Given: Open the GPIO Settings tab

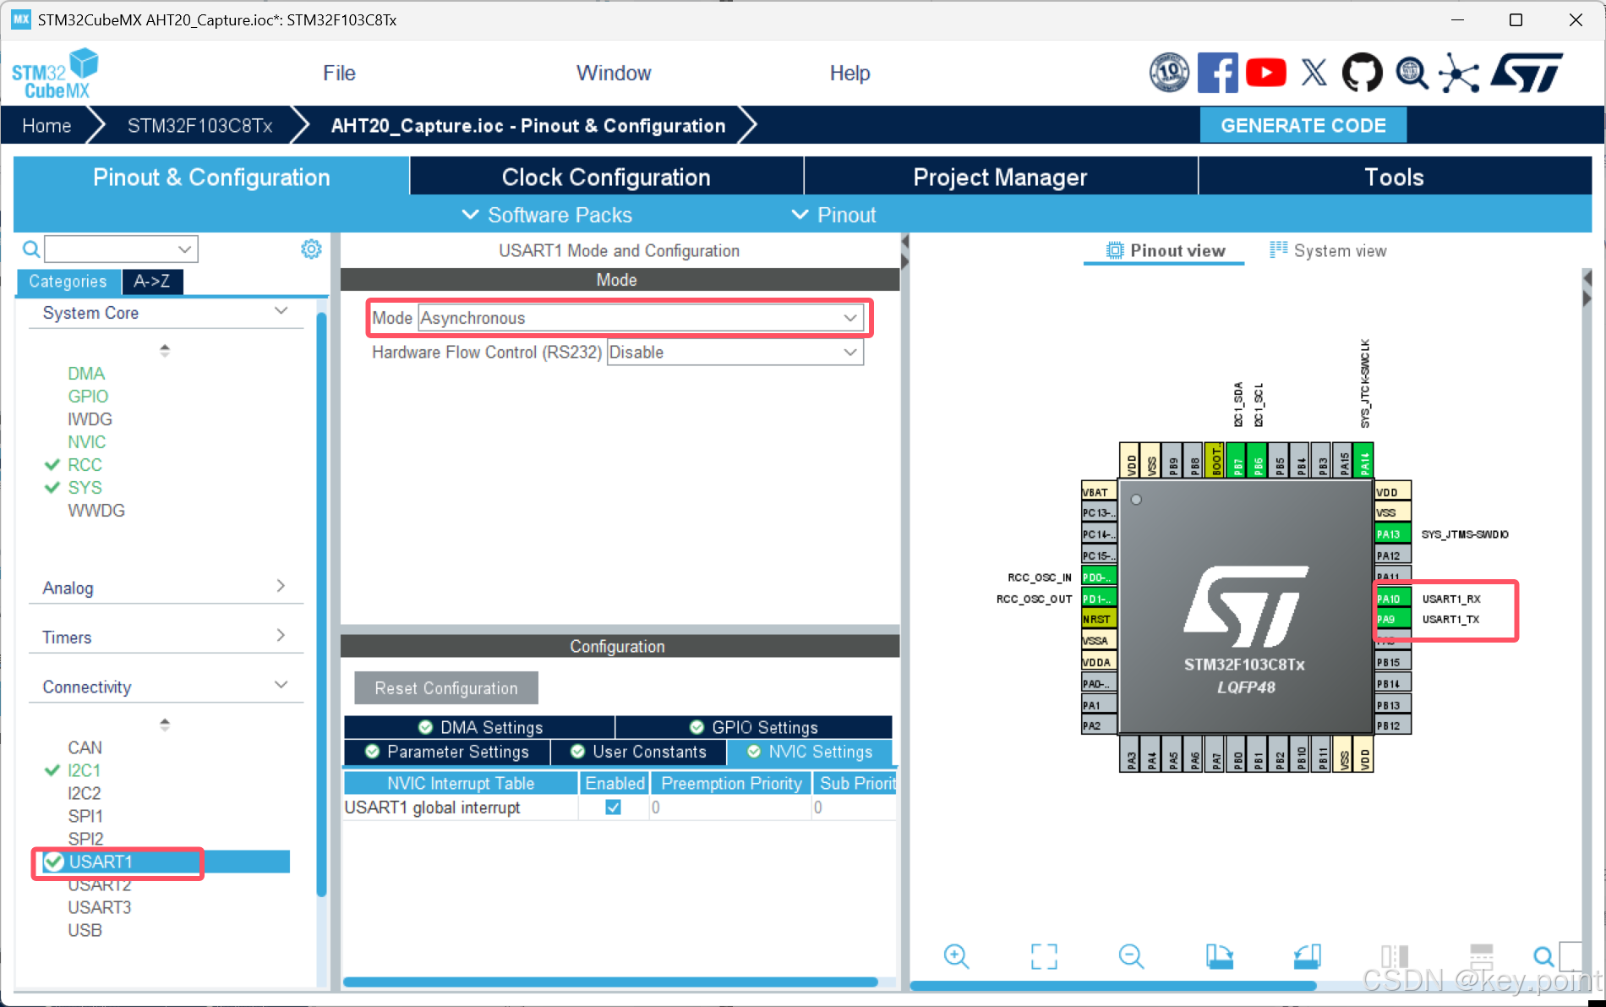Looking at the screenshot, I should click(754, 727).
